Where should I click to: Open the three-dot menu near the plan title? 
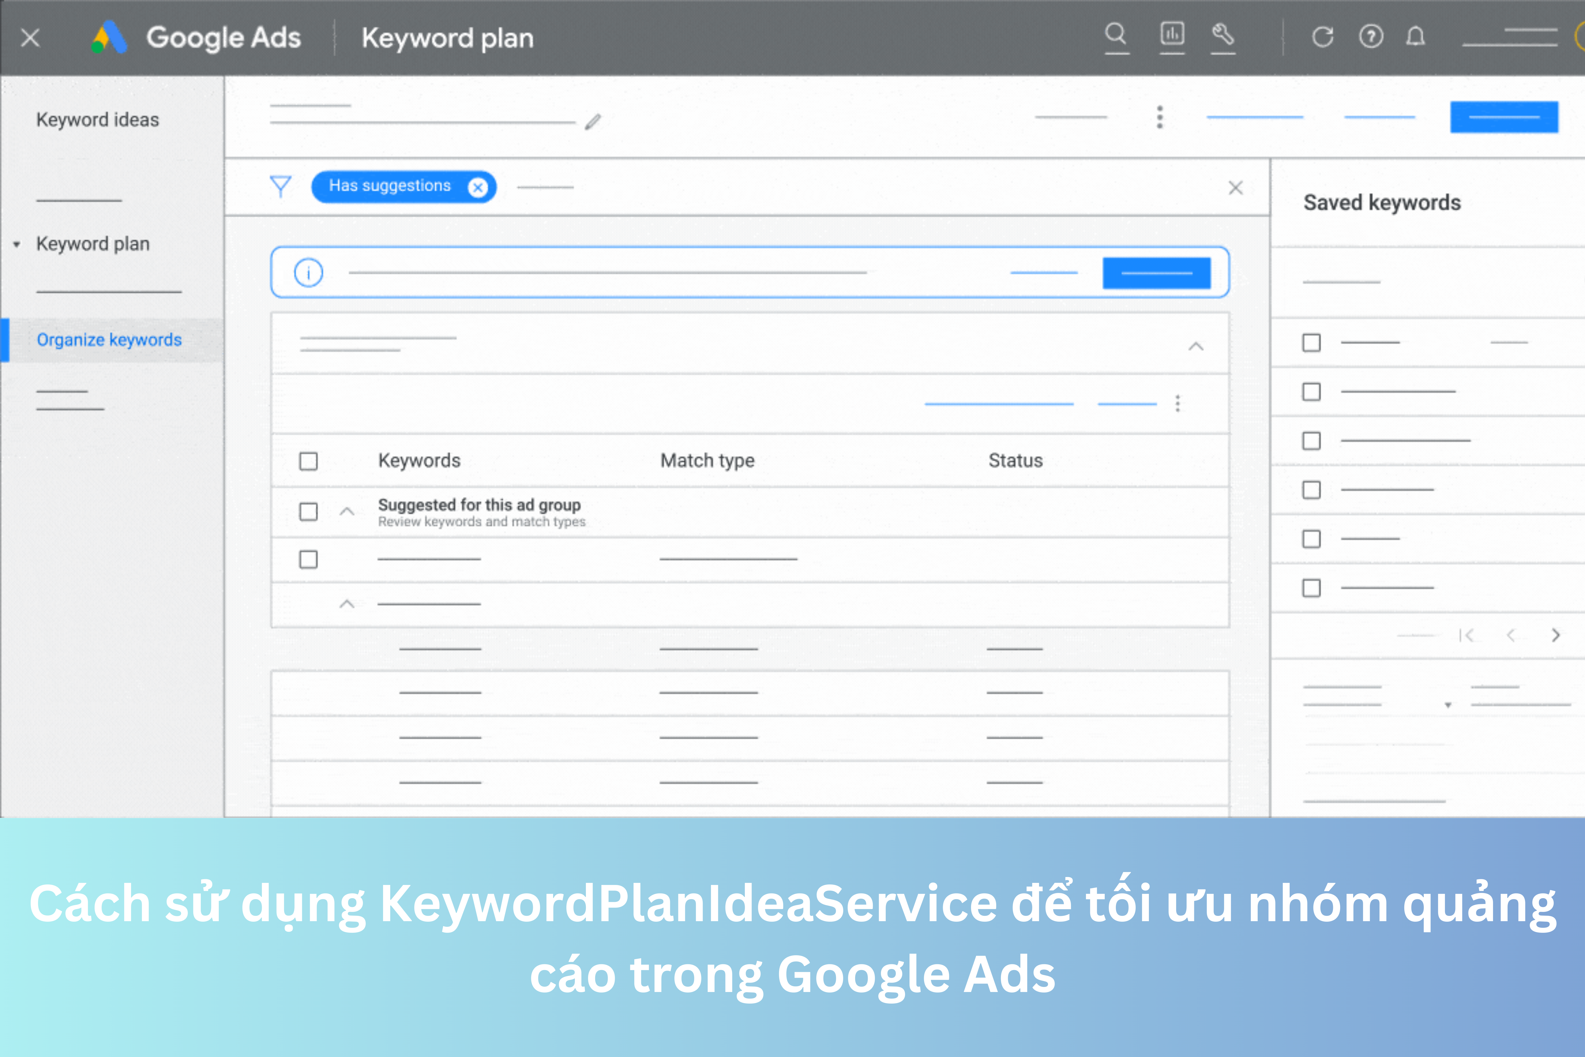[x=1160, y=117]
